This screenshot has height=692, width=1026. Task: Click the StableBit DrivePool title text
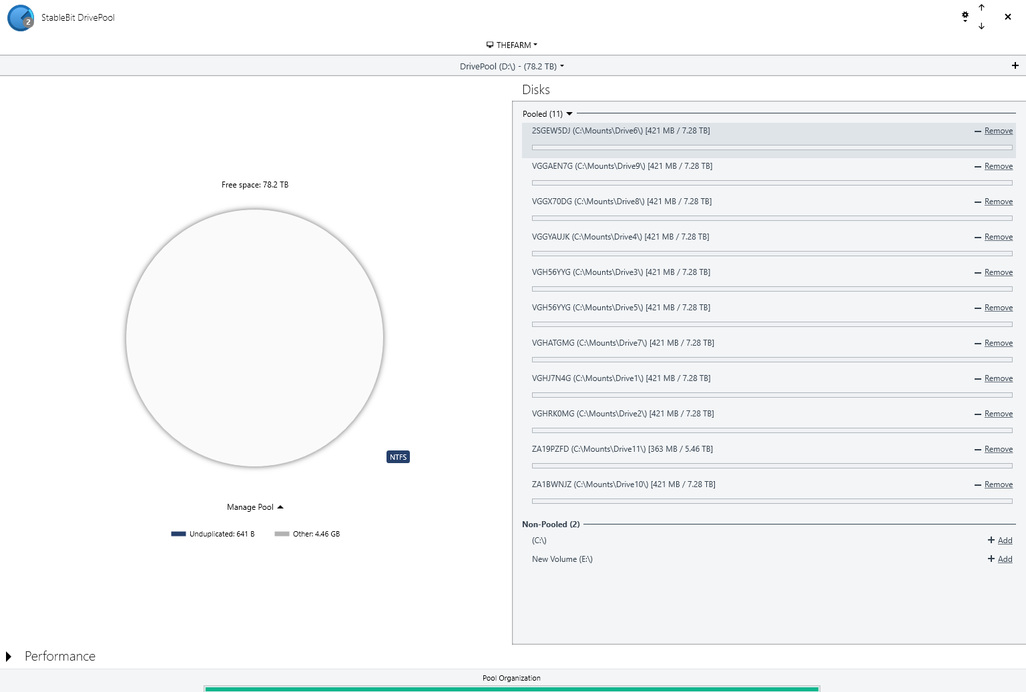tap(78, 18)
